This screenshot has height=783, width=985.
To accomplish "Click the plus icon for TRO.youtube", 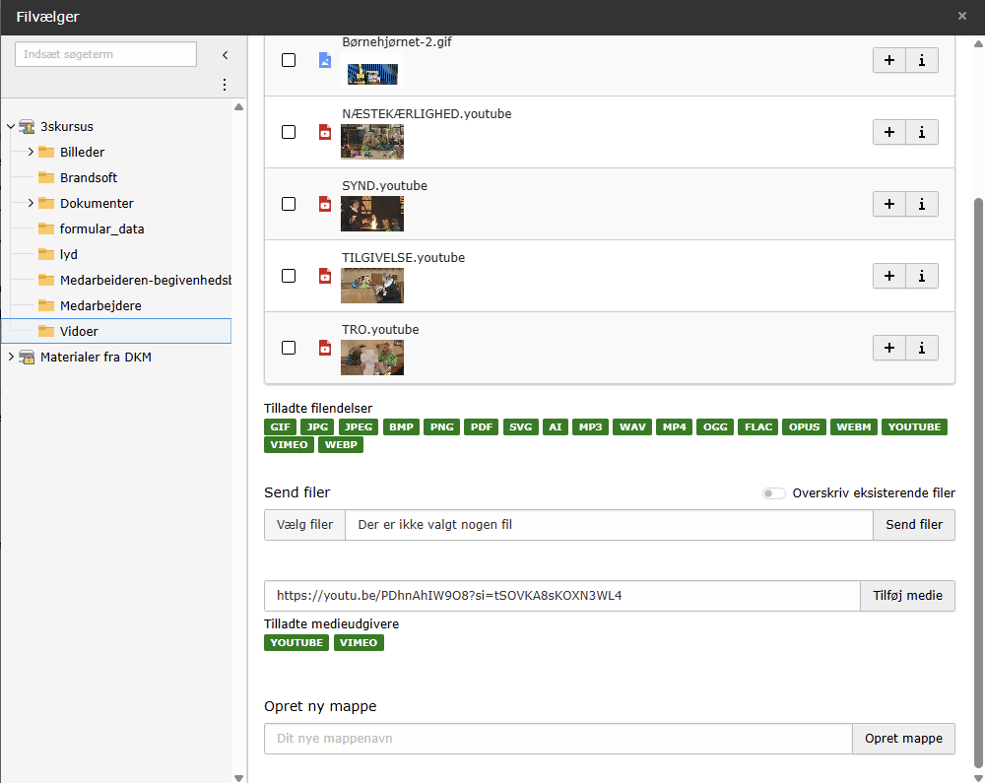I will pos(888,348).
